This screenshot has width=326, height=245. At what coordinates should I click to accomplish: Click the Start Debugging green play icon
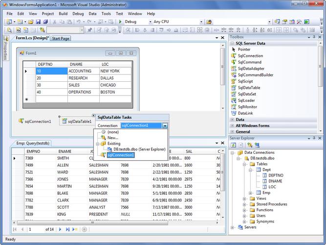(120, 22)
